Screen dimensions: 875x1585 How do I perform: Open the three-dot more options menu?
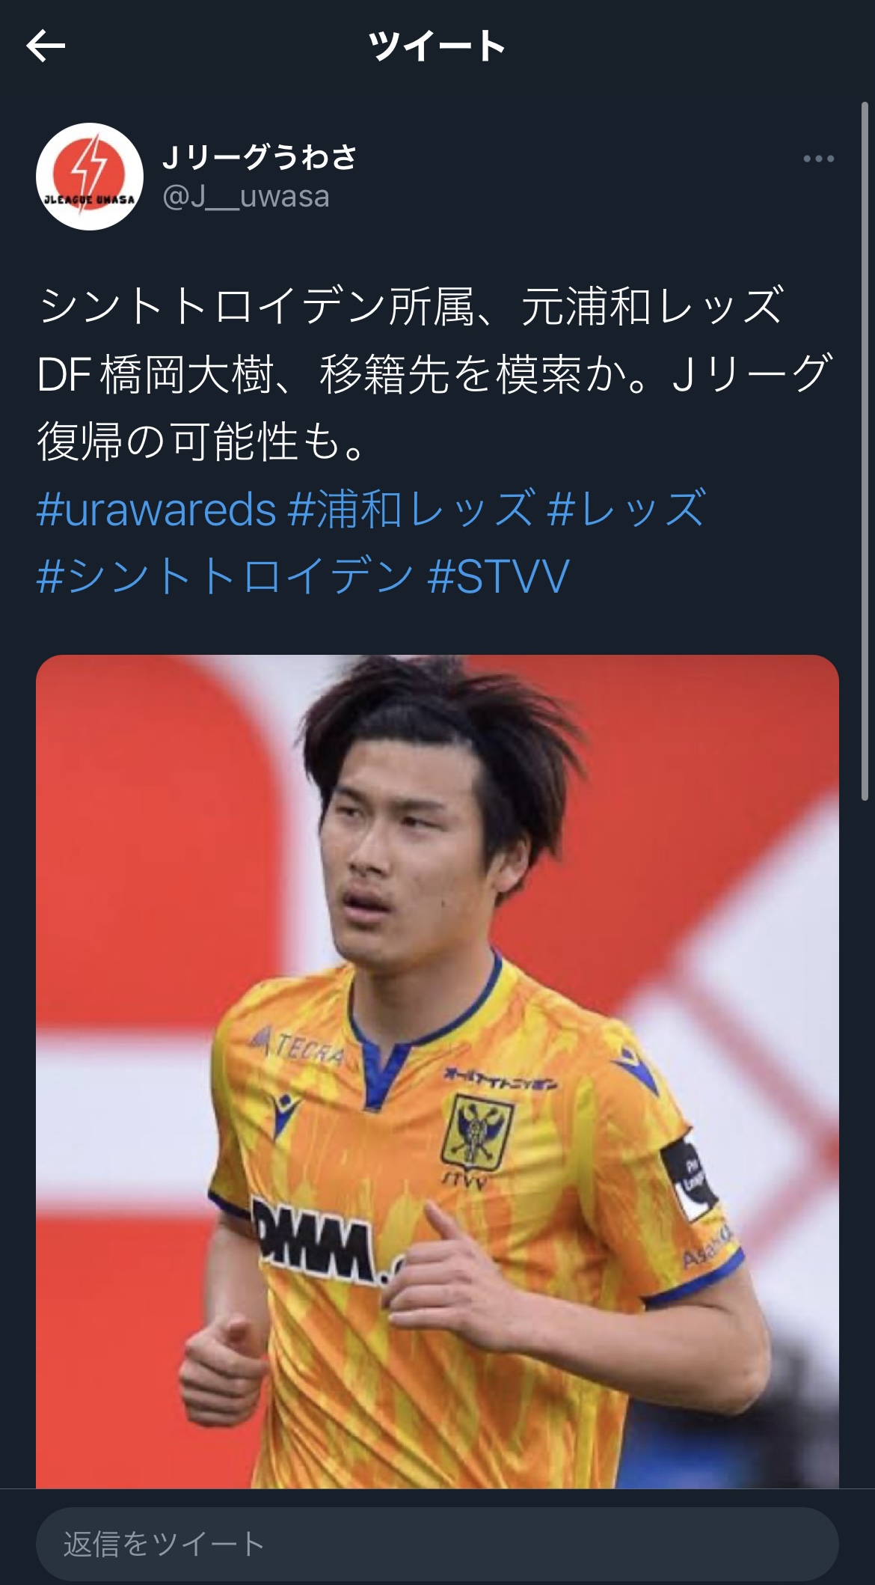[x=818, y=159]
